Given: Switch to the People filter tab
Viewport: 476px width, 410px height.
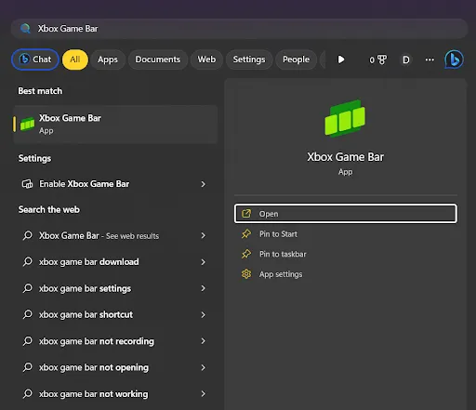Looking at the screenshot, I should 296,60.
